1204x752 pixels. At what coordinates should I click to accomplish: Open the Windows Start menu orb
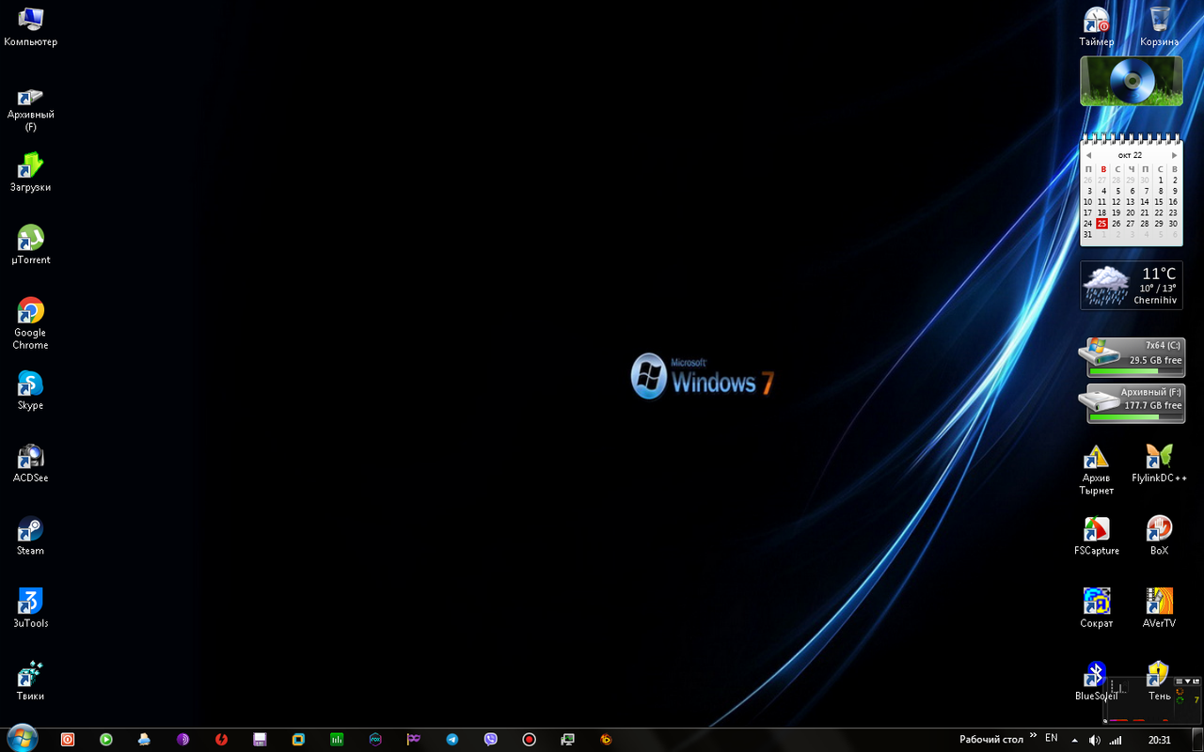click(x=22, y=739)
